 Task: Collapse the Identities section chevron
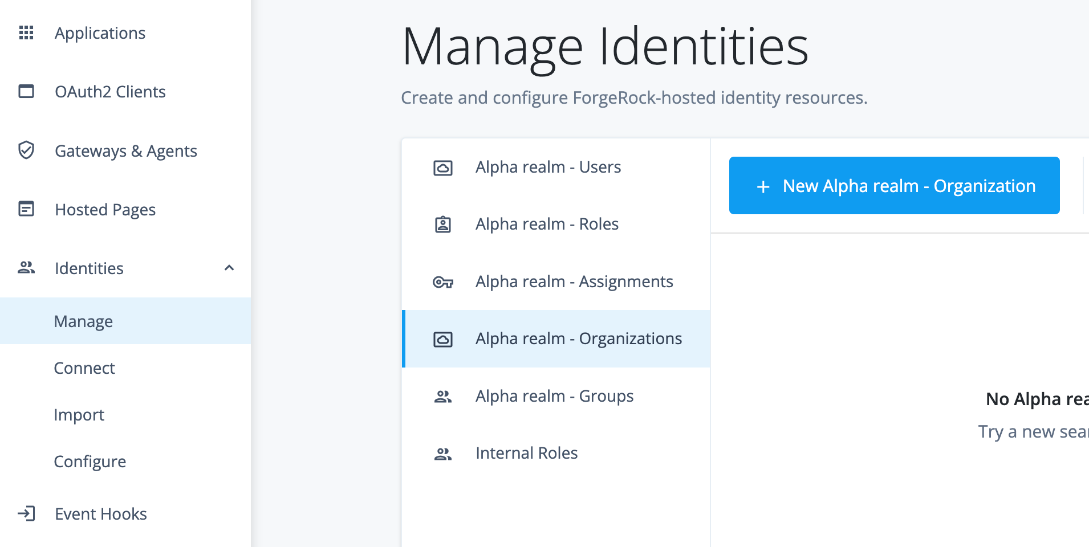pos(229,268)
